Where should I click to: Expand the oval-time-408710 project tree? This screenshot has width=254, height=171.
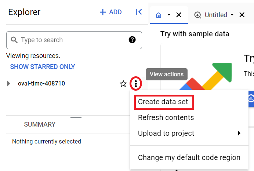pos(9,84)
